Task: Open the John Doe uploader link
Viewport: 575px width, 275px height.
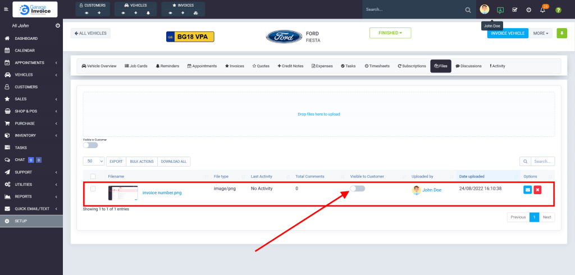Action: [432, 190]
